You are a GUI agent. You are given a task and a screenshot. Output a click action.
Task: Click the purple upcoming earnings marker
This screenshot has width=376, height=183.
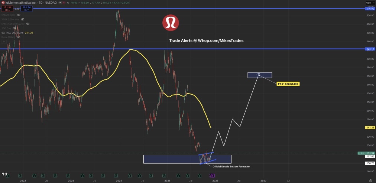(213, 176)
